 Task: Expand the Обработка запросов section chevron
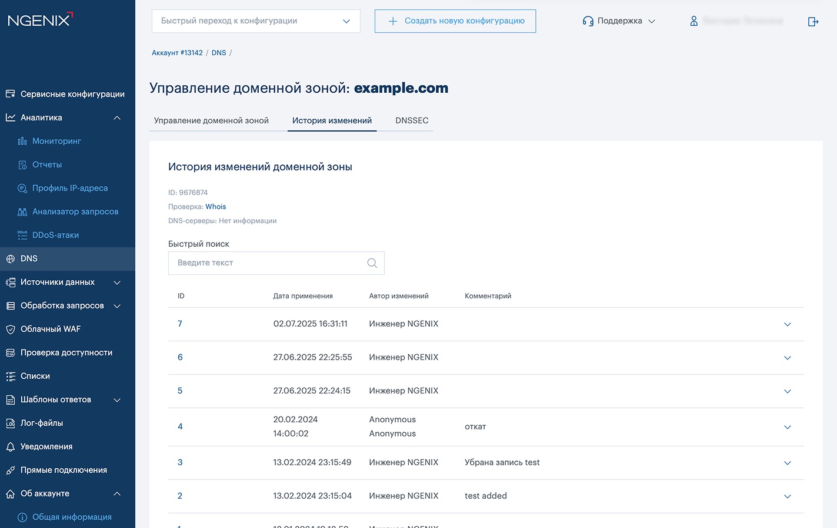[x=117, y=305]
